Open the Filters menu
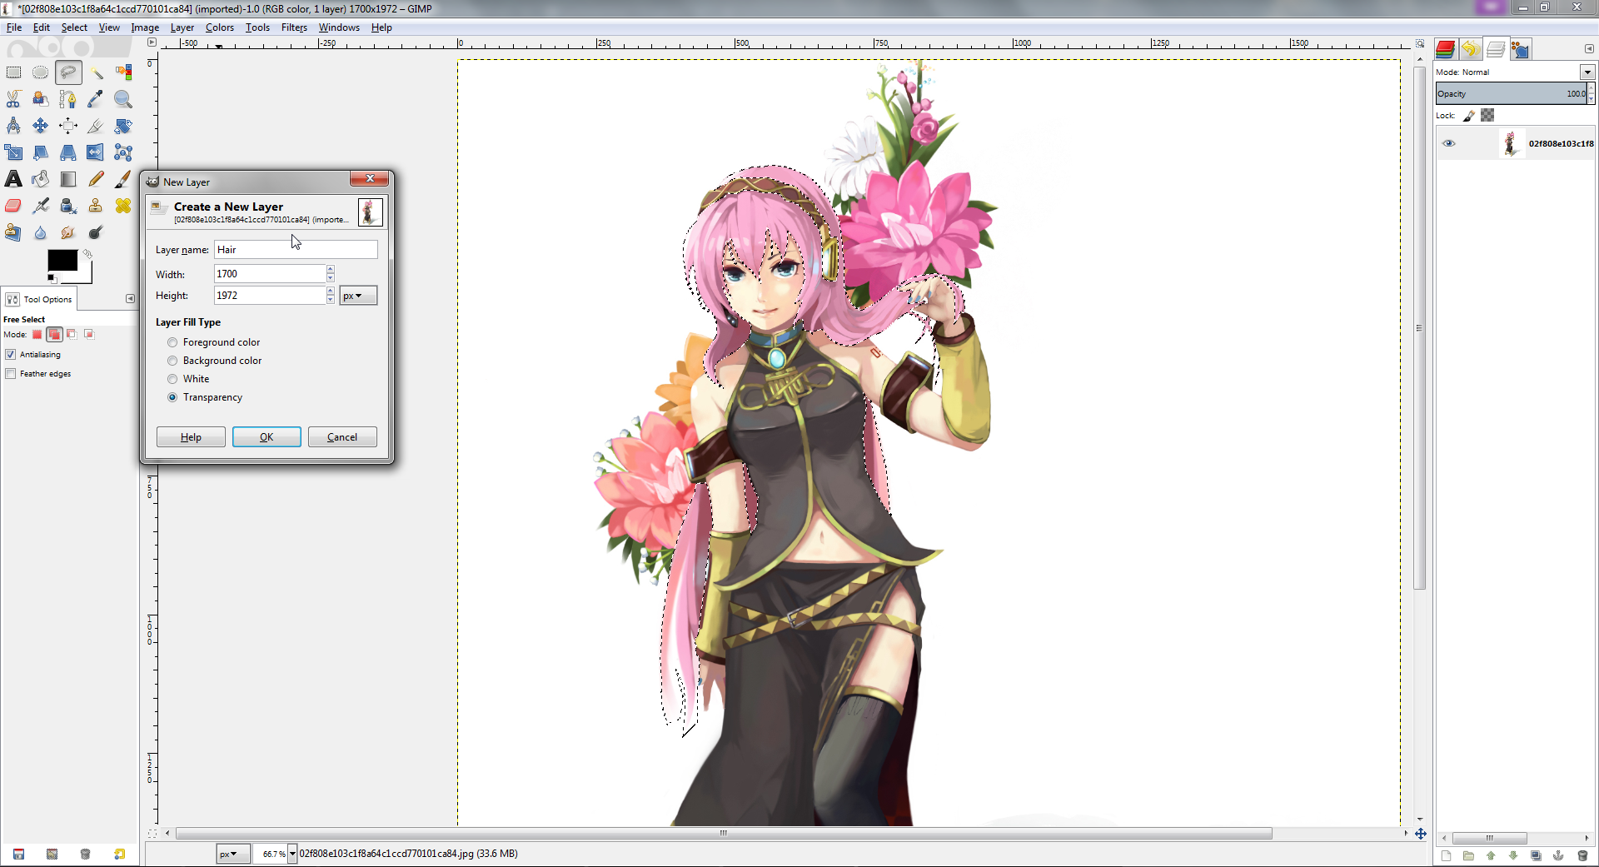Screen dimensions: 1599x867 [x=294, y=27]
